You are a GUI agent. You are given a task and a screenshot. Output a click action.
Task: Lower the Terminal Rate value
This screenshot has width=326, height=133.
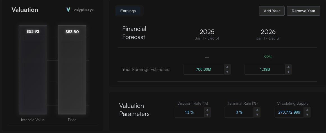[x=257, y=115]
